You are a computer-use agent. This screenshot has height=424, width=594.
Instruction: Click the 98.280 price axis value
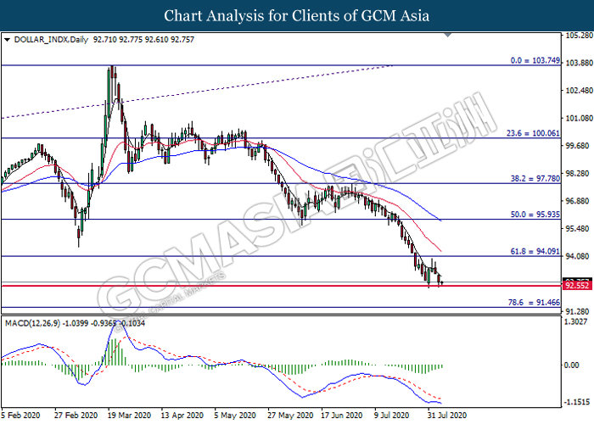coord(577,173)
